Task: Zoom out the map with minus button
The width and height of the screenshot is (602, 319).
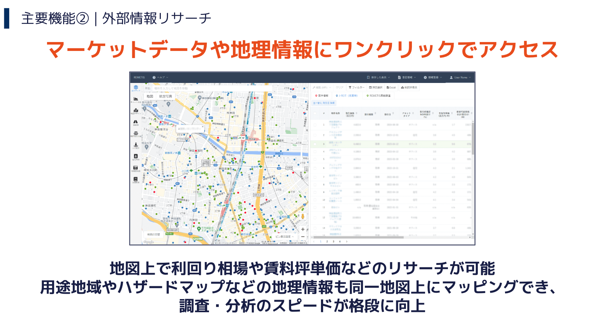Action: pyautogui.click(x=303, y=237)
